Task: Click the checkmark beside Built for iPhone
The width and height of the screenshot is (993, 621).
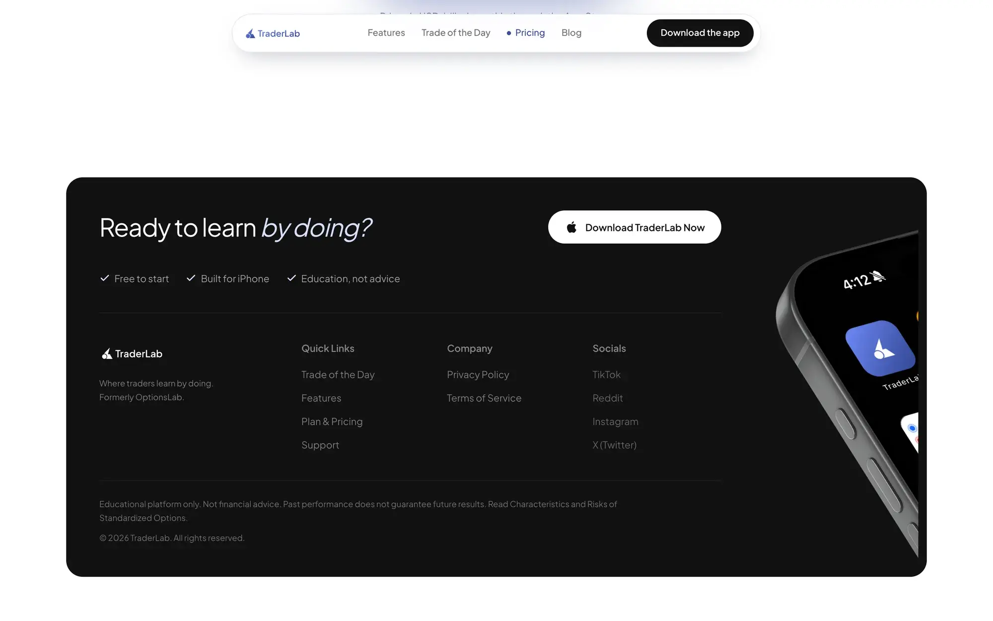Action: (x=191, y=278)
